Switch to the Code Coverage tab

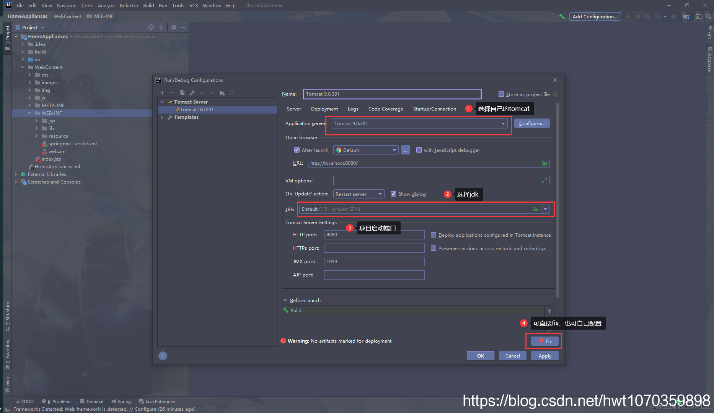coord(386,109)
